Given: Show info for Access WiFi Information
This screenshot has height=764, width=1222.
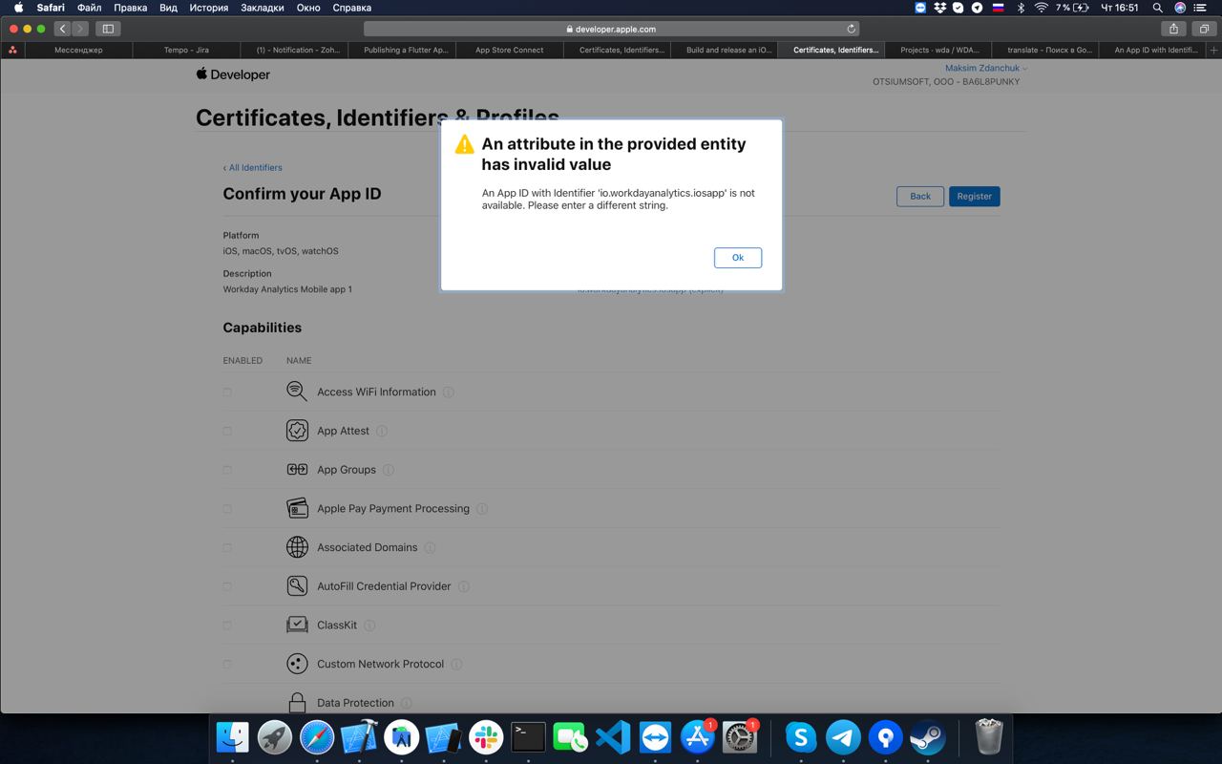Looking at the screenshot, I should pyautogui.click(x=449, y=393).
